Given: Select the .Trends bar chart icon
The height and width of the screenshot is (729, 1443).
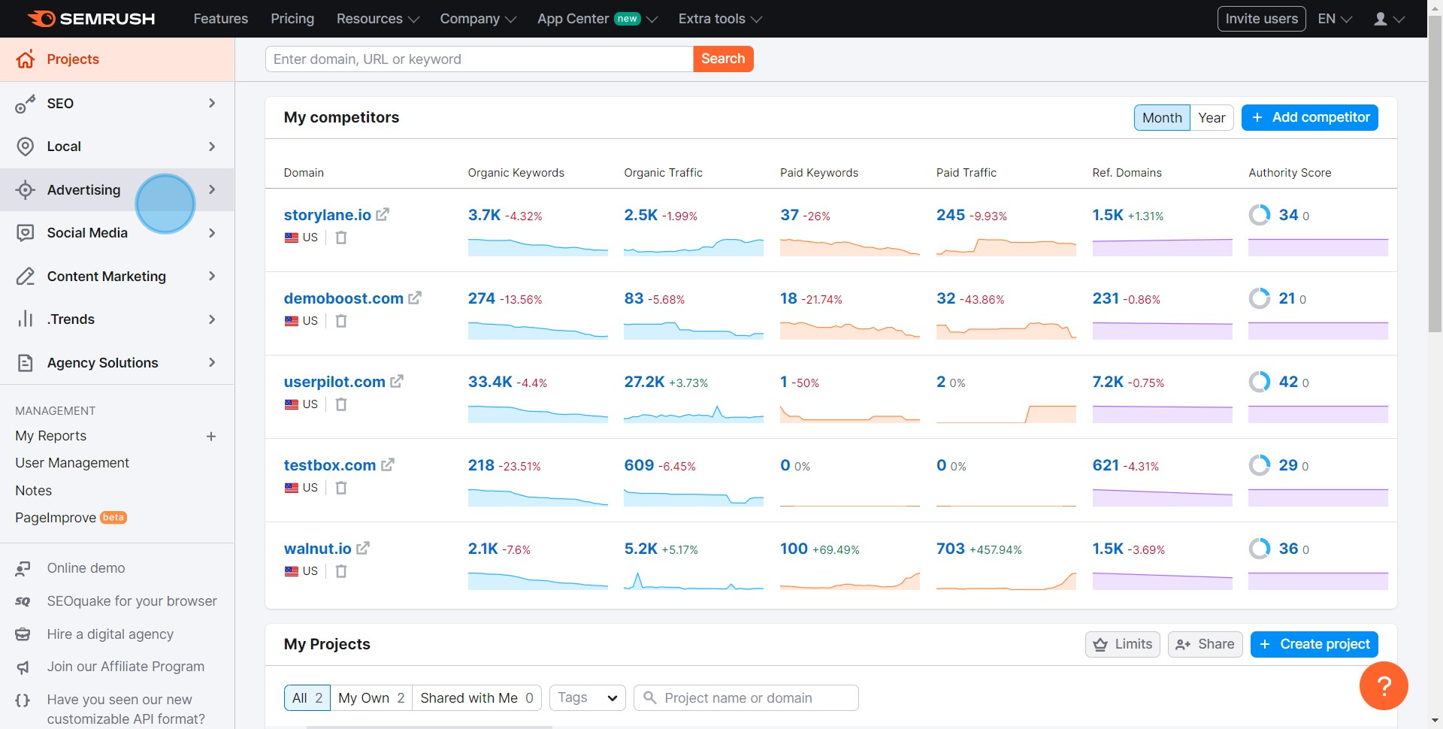Looking at the screenshot, I should (x=26, y=319).
